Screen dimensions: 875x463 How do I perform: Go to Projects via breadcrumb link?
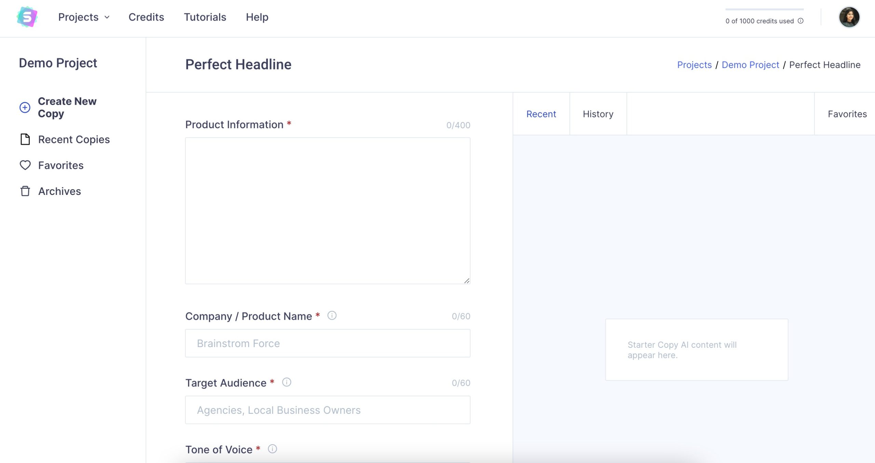694,65
